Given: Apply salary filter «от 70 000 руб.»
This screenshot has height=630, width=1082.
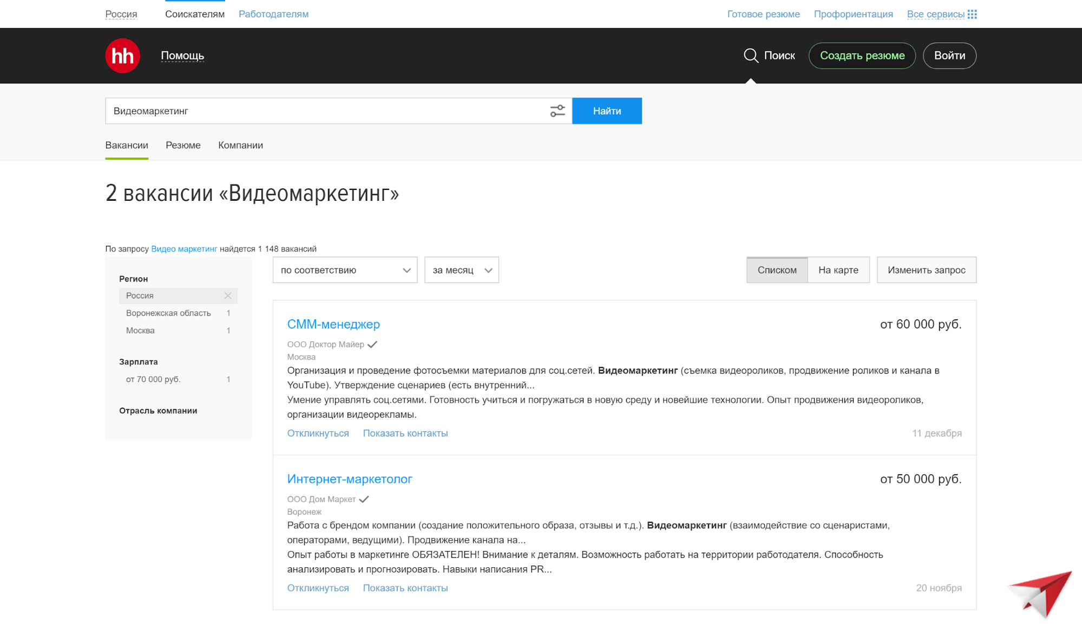Looking at the screenshot, I should pyautogui.click(x=153, y=379).
